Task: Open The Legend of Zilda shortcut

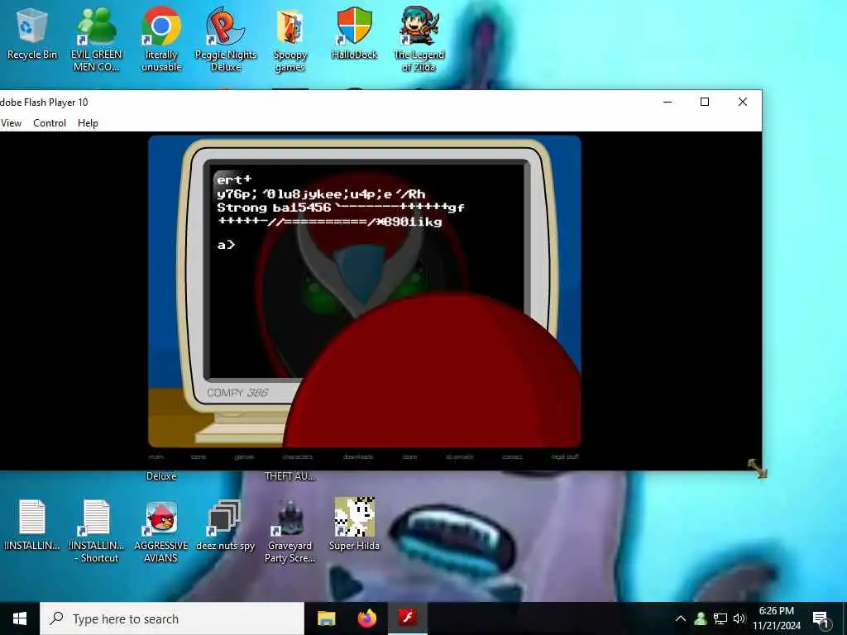Action: click(x=419, y=39)
